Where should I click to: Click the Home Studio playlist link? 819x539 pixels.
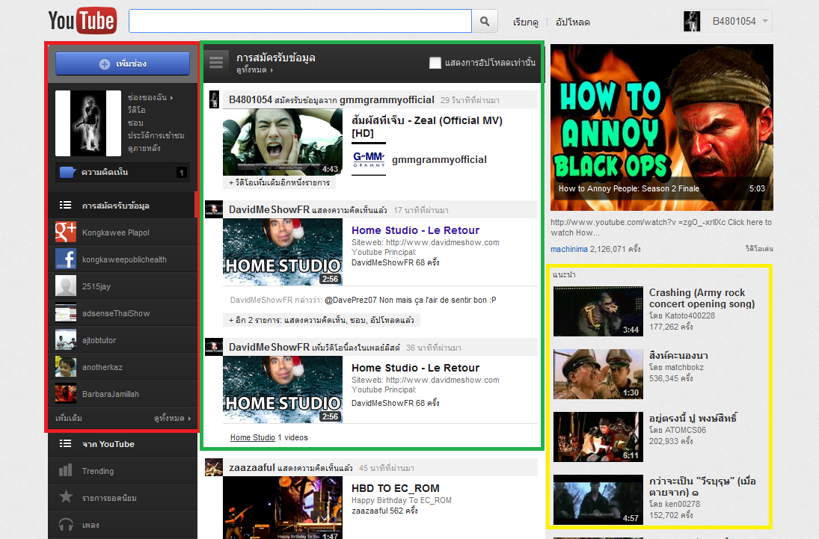[x=253, y=437]
